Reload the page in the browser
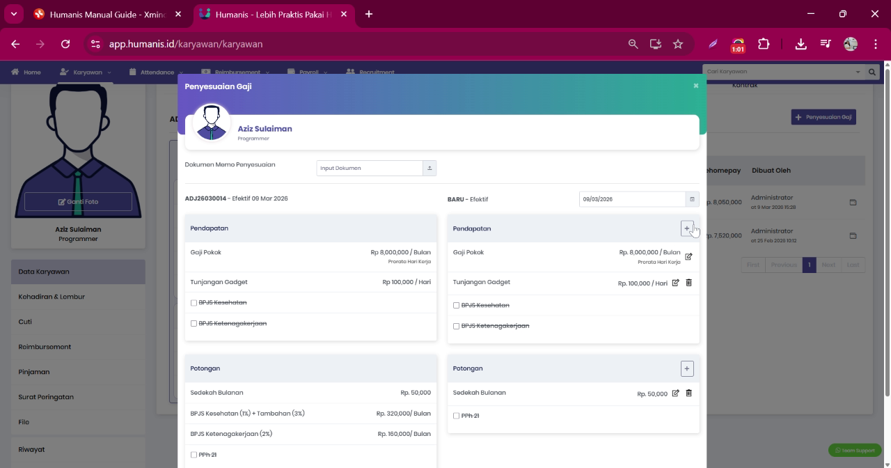 click(65, 44)
